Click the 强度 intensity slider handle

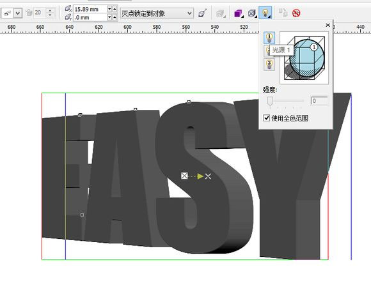coord(270,101)
